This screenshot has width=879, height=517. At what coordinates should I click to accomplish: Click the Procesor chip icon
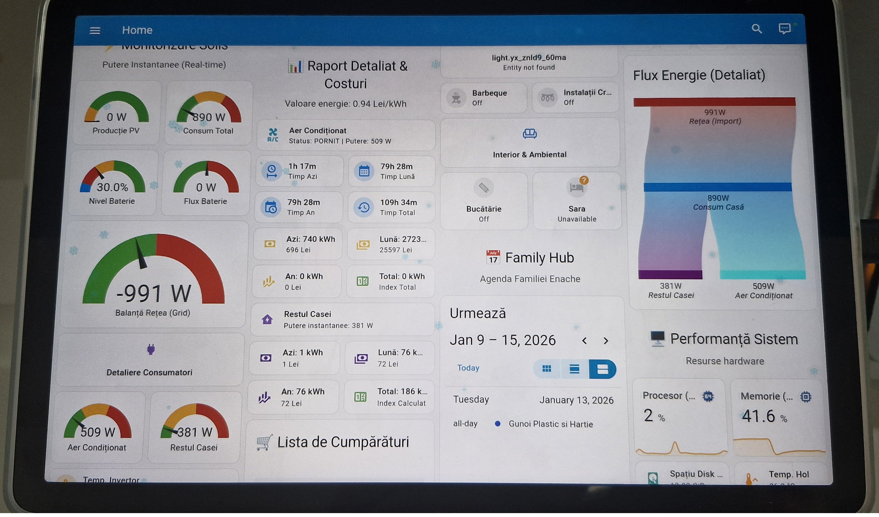708,397
